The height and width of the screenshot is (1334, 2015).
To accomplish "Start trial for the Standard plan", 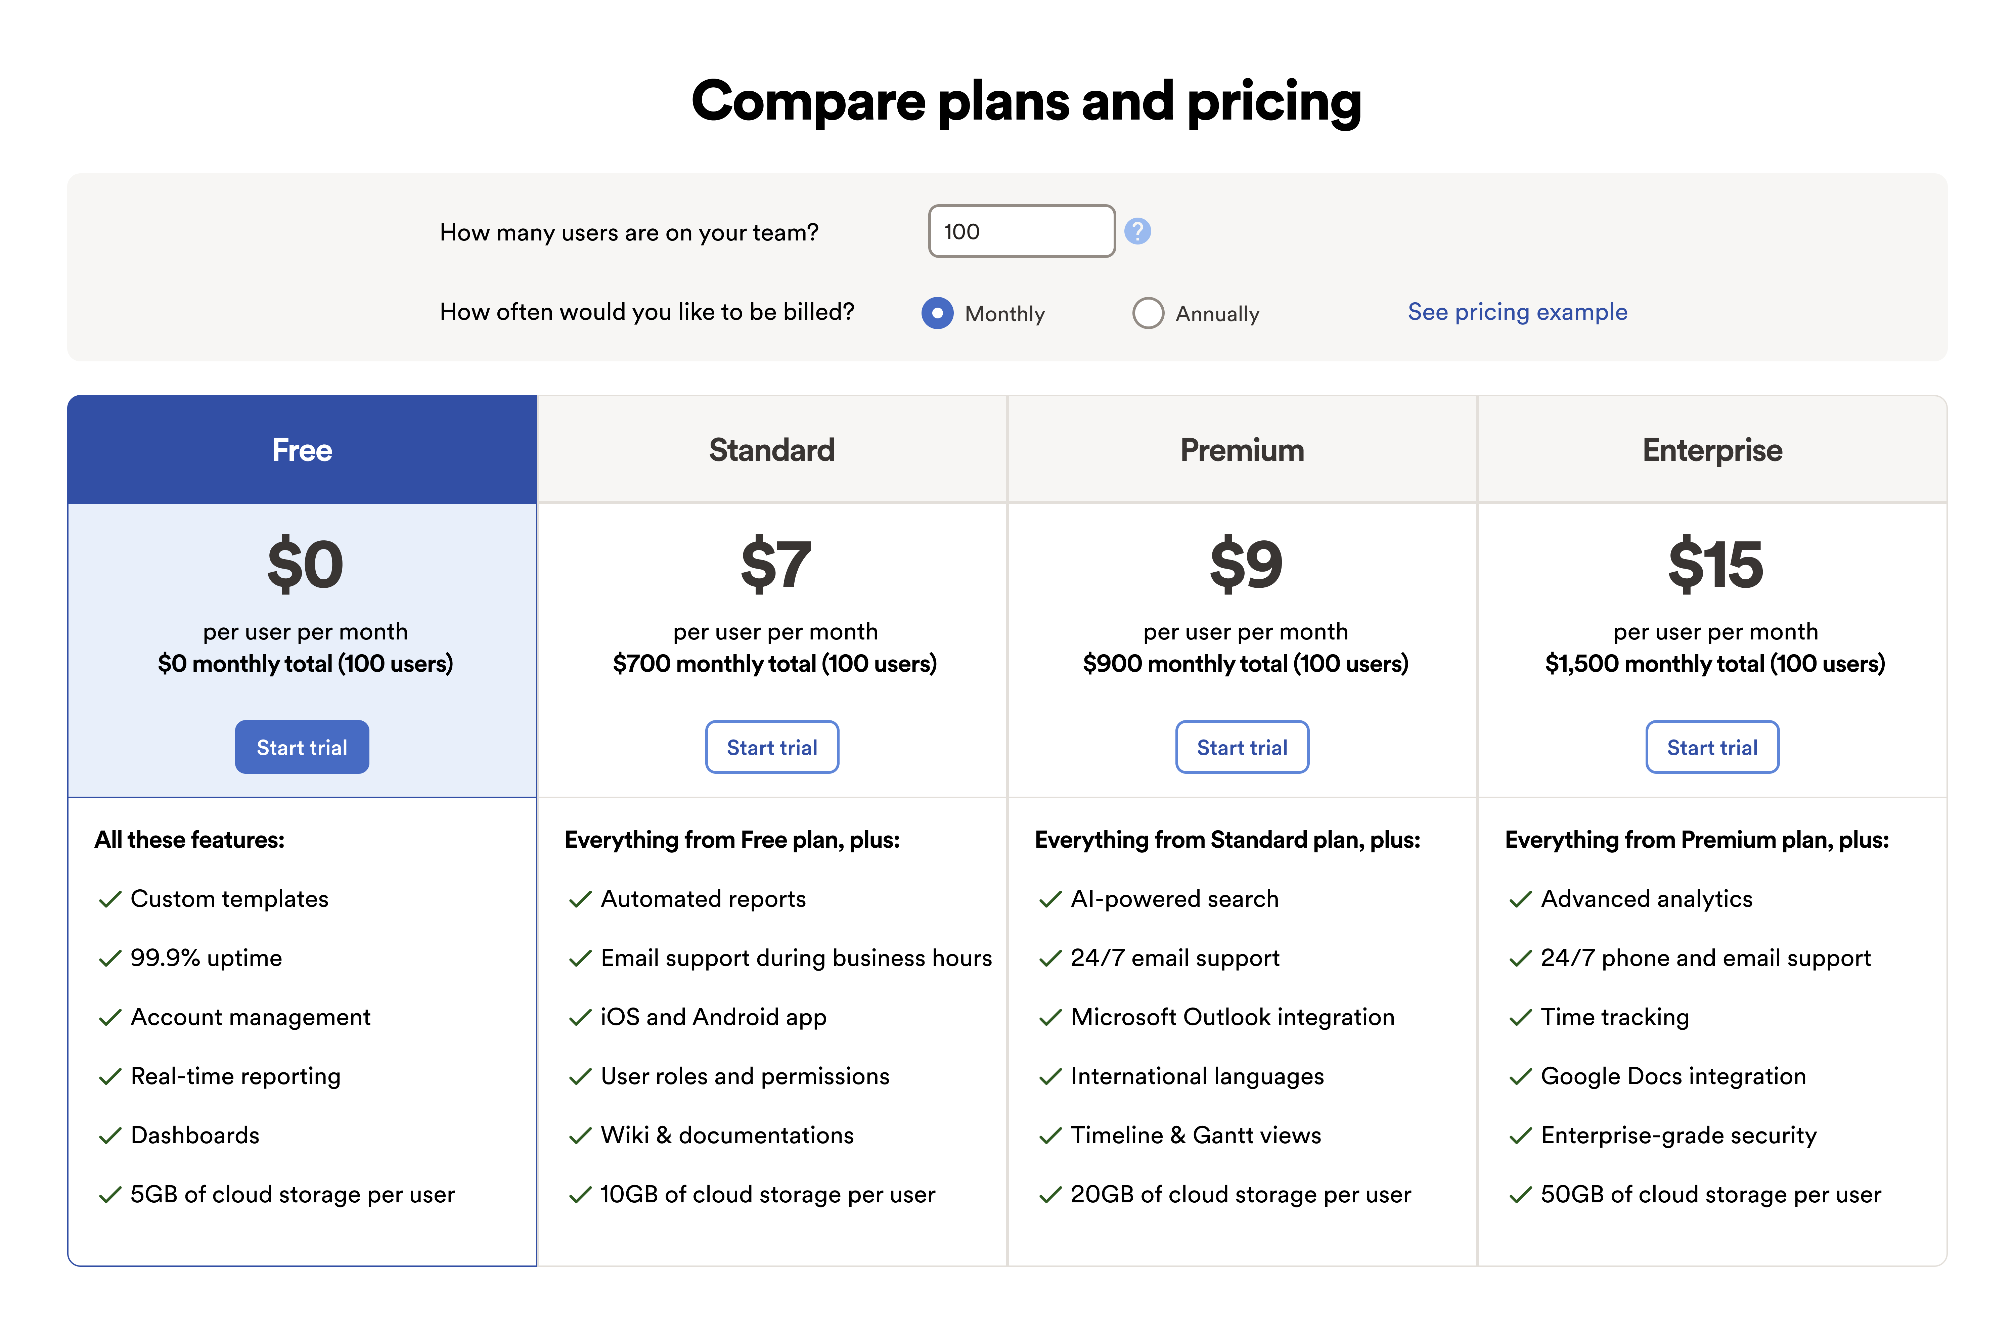I will [771, 746].
